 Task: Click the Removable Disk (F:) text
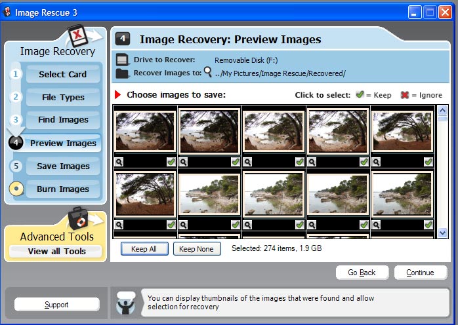point(246,60)
